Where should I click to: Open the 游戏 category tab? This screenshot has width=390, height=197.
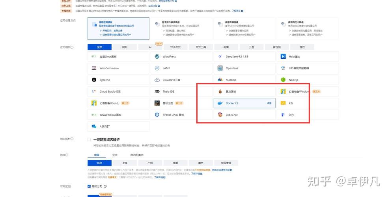pyautogui.click(x=302, y=47)
